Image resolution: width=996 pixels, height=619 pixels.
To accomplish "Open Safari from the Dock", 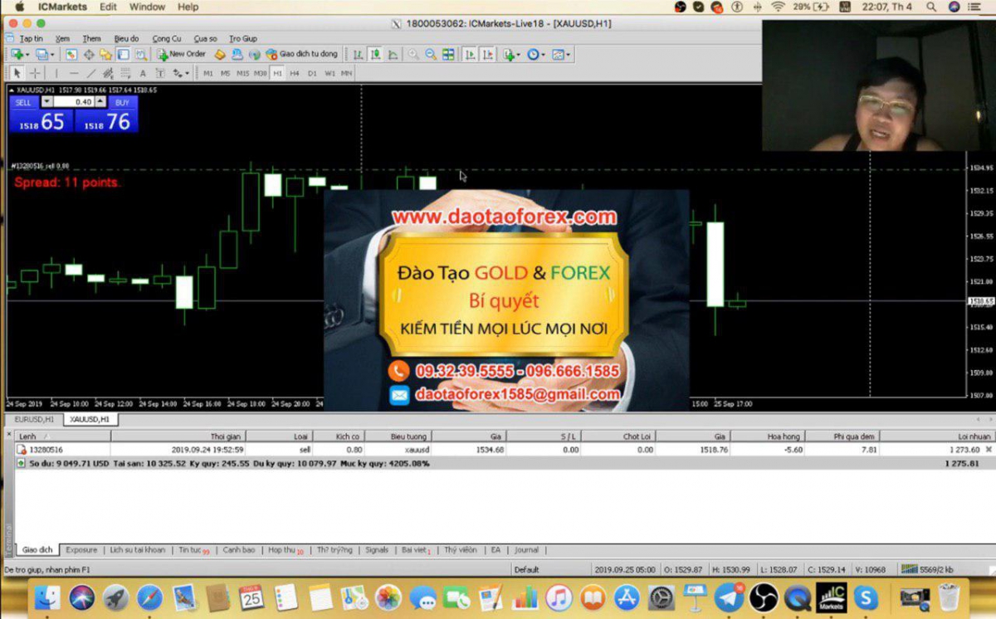I will 149,597.
